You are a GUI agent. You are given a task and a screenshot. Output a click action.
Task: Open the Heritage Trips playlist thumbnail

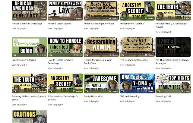tap(173, 11)
